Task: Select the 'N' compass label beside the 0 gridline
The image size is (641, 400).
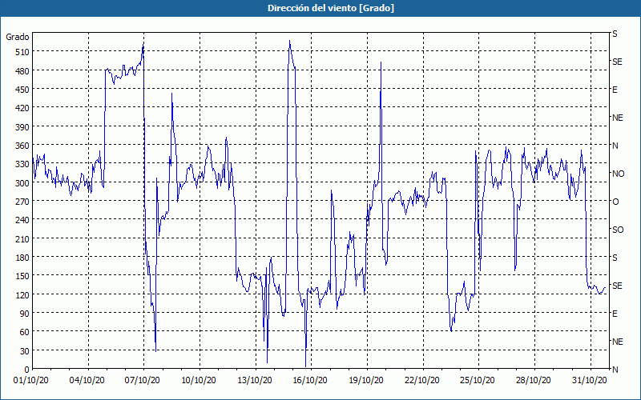Action: [x=615, y=370]
